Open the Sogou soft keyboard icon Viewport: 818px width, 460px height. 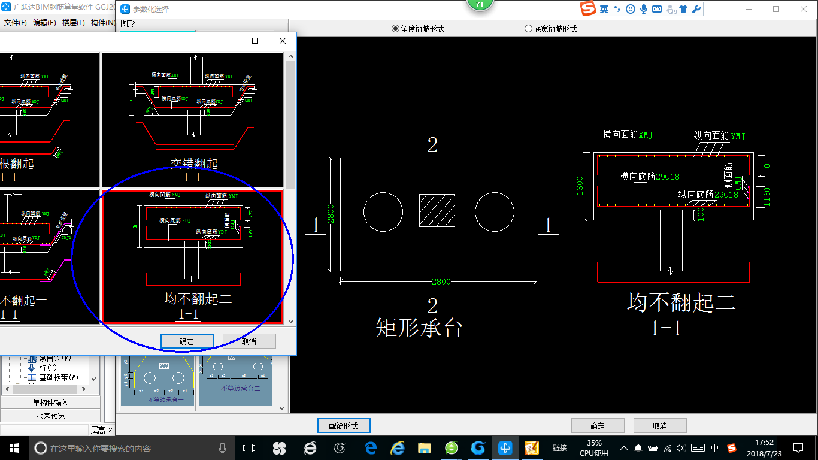pos(657,9)
